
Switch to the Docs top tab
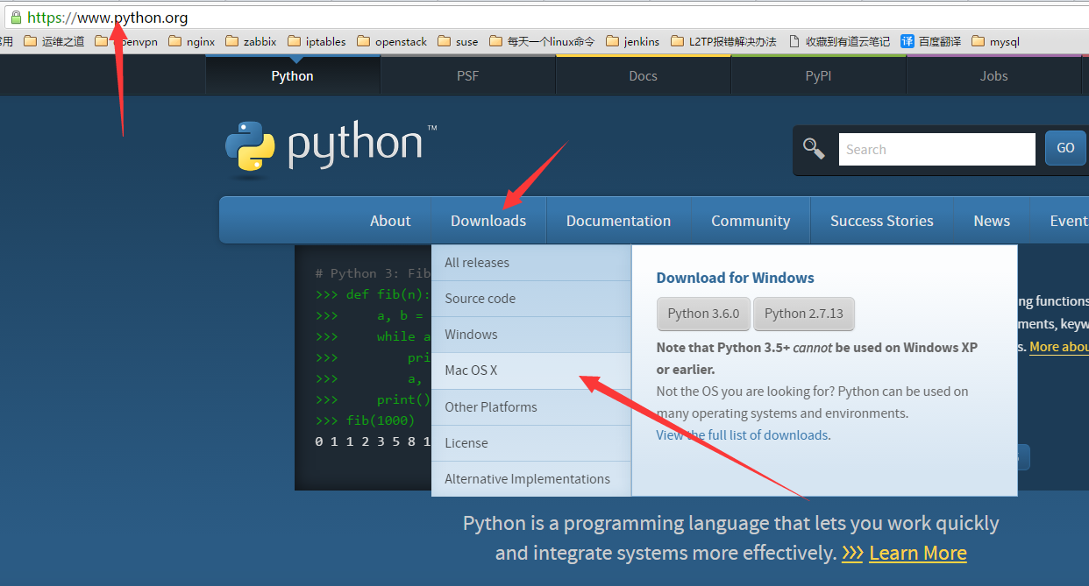(x=643, y=76)
